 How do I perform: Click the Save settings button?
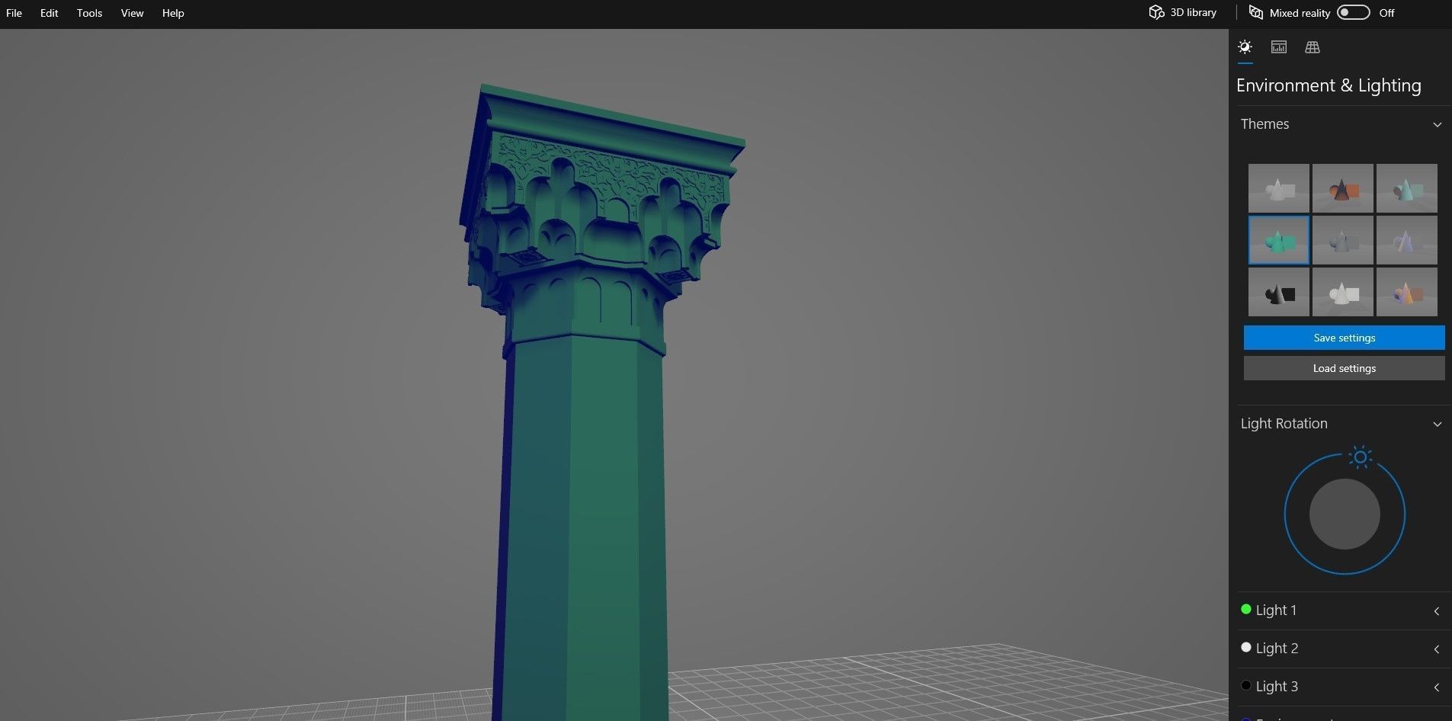pos(1343,338)
